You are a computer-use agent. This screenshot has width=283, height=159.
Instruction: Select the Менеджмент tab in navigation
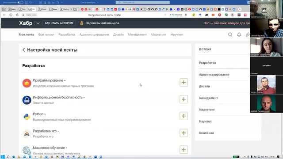pyautogui.click(x=138, y=34)
